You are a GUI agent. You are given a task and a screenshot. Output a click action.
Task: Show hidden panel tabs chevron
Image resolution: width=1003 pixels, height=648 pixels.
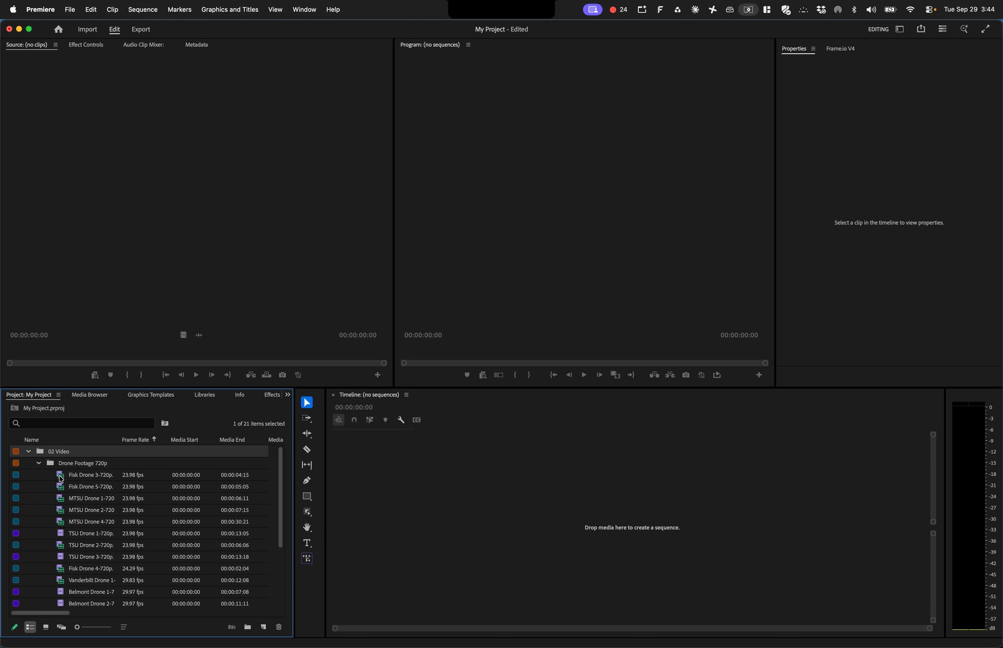pos(288,395)
